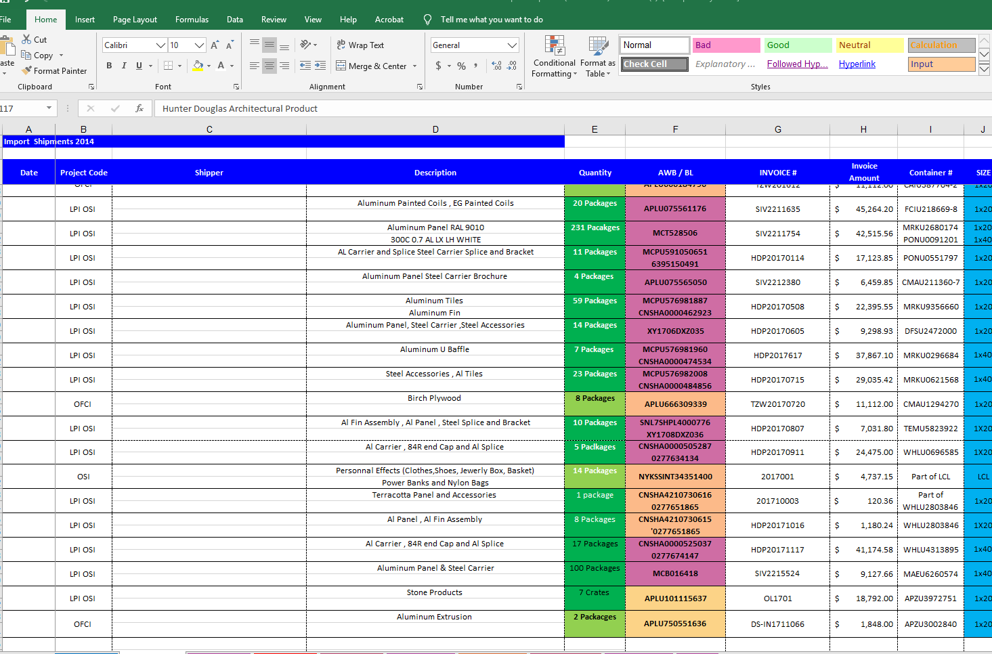Toggle Italic formatting

(x=124, y=66)
